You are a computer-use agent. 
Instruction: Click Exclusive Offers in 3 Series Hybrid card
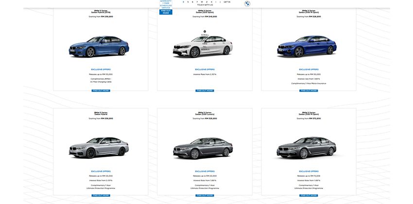click(x=101, y=69)
